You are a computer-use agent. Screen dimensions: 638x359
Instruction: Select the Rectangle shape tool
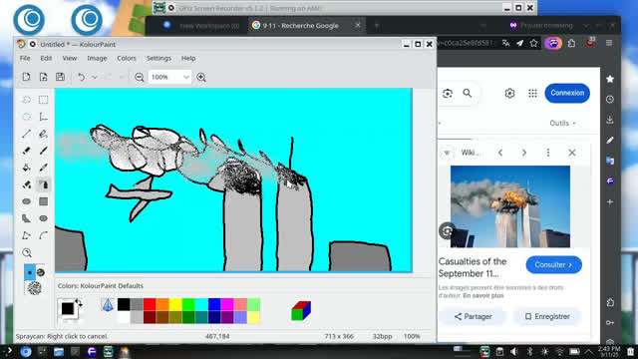43,201
